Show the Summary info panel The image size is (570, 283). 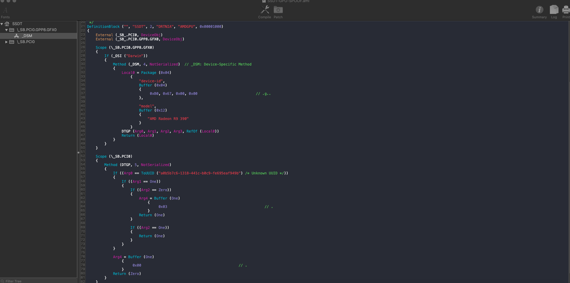(x=539, y=10)
